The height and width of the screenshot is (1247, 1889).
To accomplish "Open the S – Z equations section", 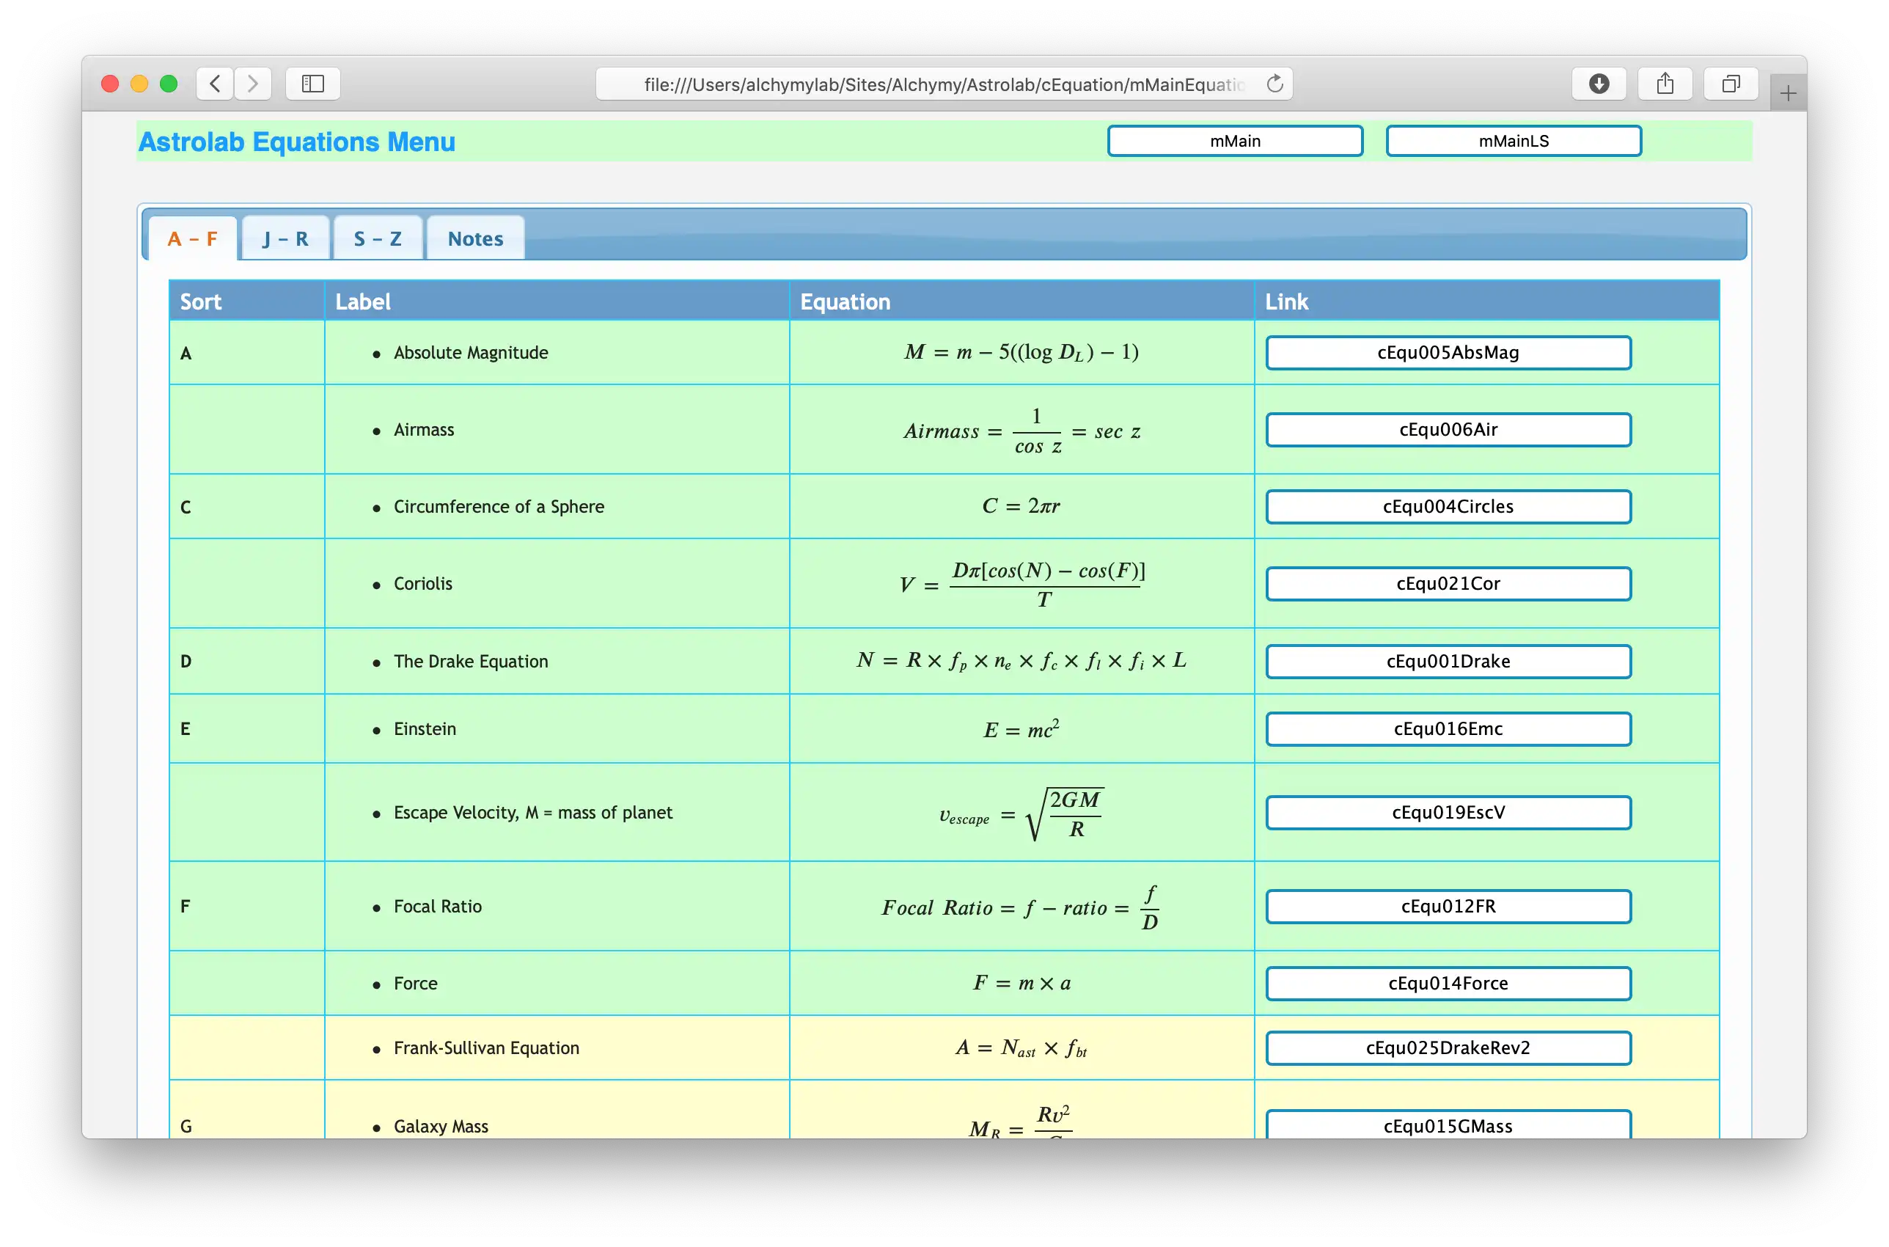I will (377, 238).
